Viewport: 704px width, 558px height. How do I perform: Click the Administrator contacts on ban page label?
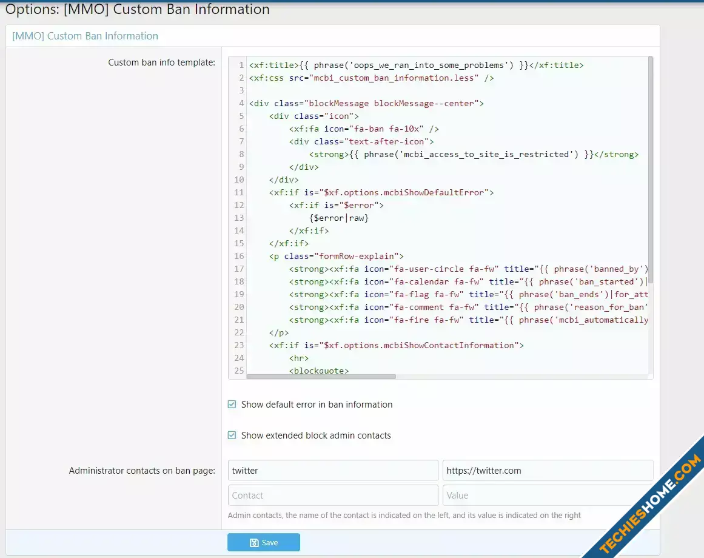coord(142,471)
